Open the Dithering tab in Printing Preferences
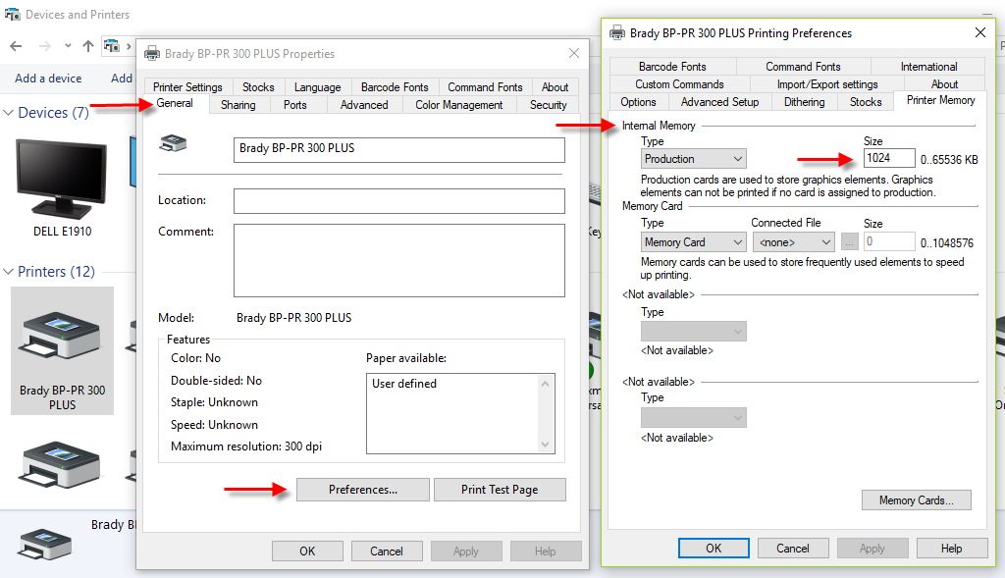The image size is (1005, 578). point(804,102)
